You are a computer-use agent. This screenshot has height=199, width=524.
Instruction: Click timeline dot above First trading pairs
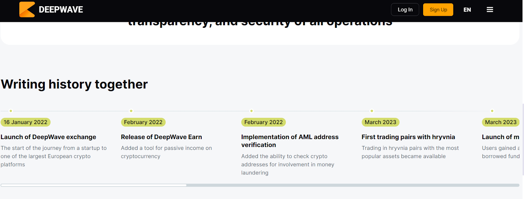point(372,111)
